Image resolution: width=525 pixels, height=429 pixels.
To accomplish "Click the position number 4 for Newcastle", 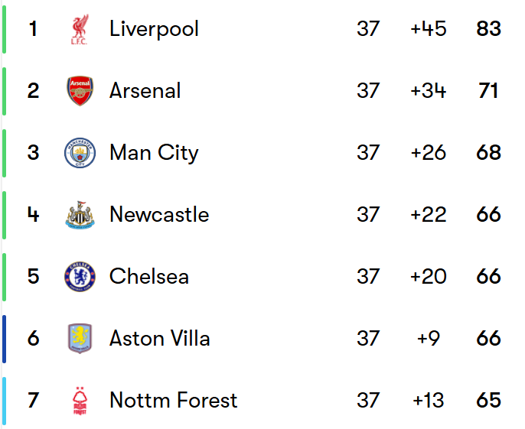I will click(33, 215).
